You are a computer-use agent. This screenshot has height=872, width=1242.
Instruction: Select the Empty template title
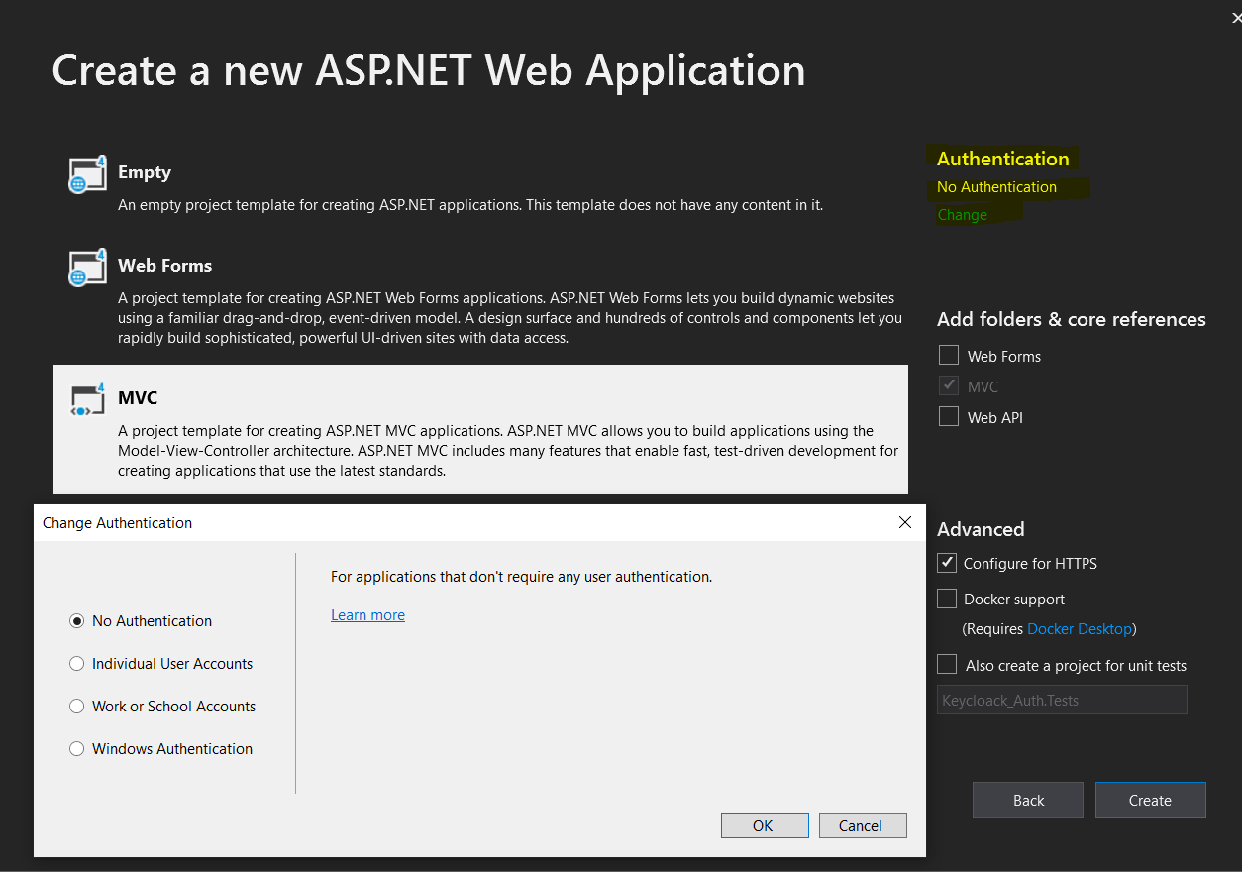pos(145,172)
